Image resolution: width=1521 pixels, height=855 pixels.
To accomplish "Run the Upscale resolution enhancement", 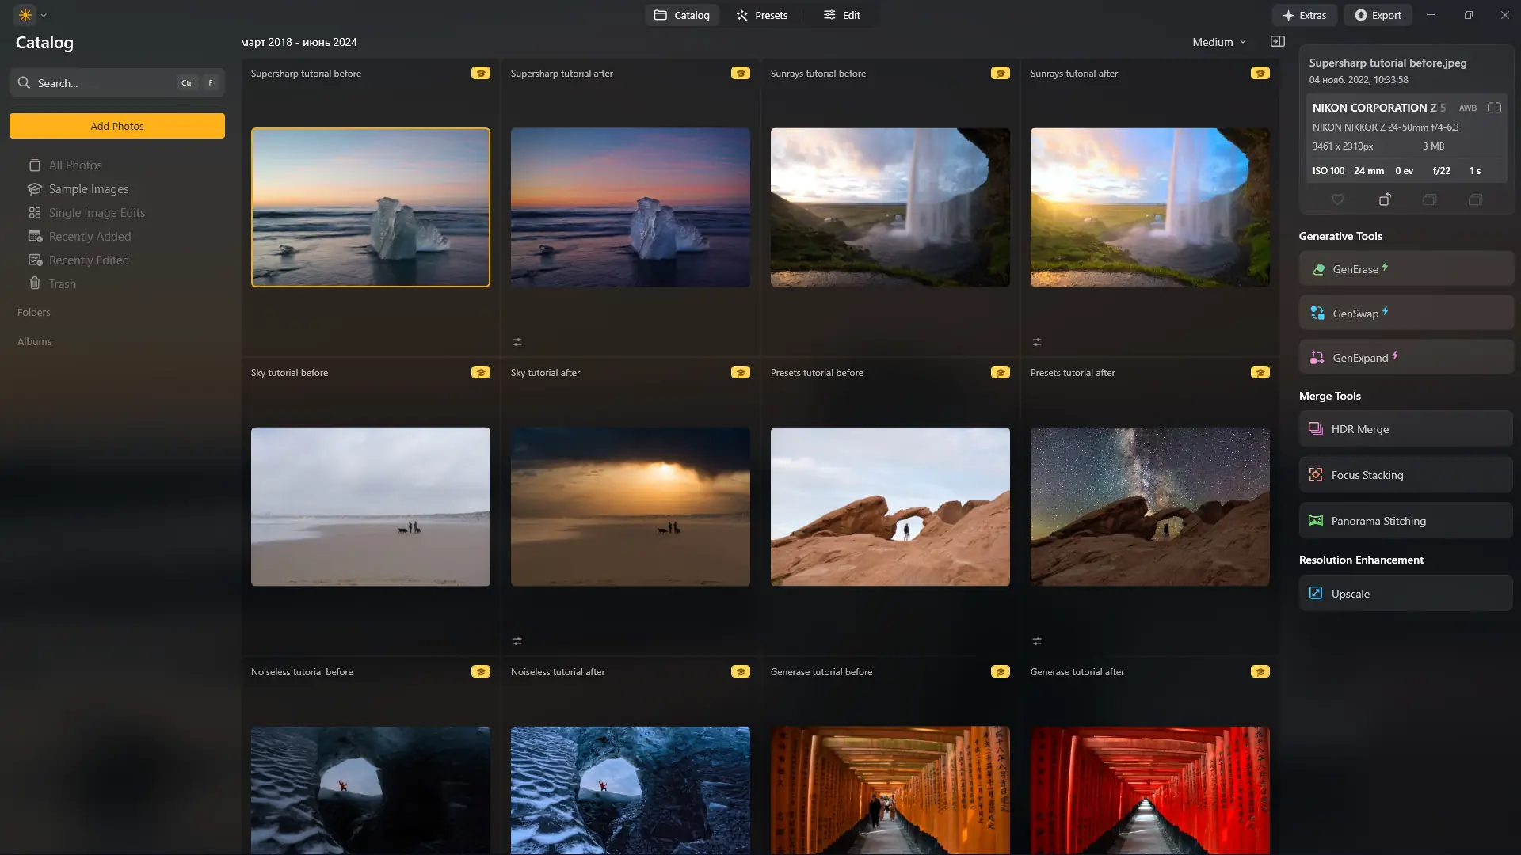I will coord(1405,593).
